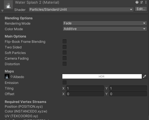Collapse the material section foldout triangle
The image size is (149, 120).
pos(2,11)
